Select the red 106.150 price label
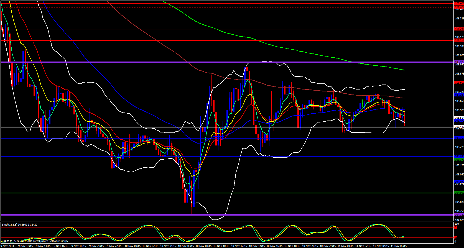The height and width of the screenshot is (248, 464). (459, 40)
